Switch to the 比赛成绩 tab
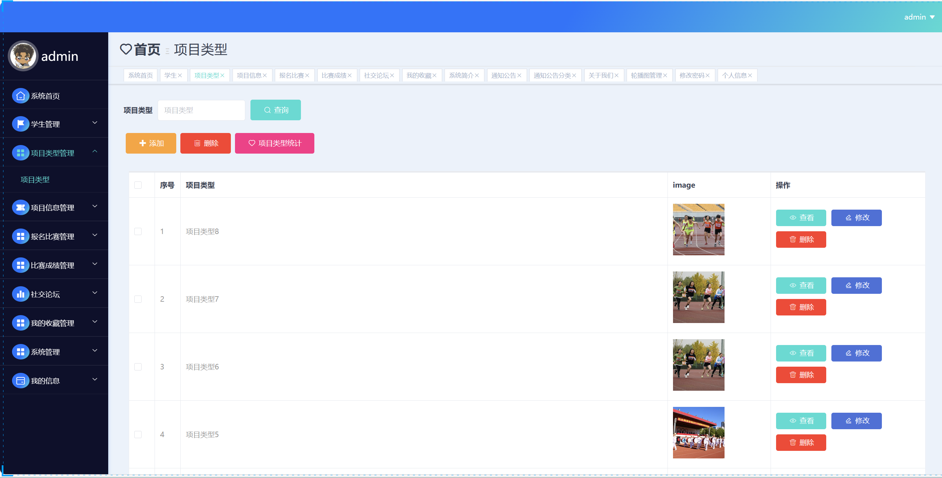Viewport: 942px width, 478px height. (x=334, y=76)
